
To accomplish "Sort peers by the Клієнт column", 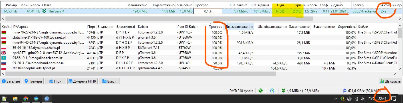I will [156, 27].
